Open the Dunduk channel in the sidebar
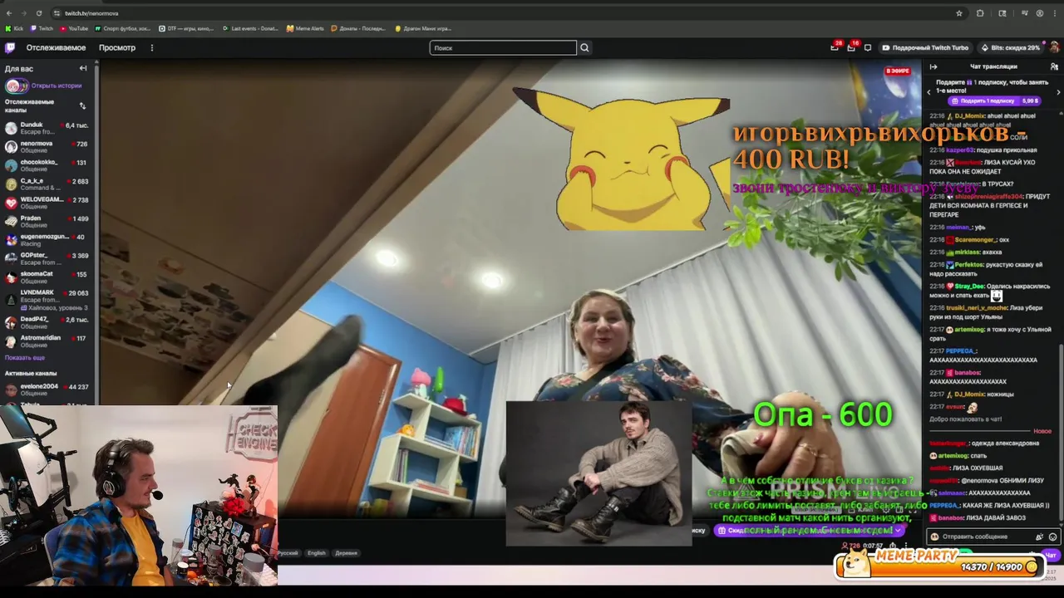1064x598 pixels. tap(48, 128)
